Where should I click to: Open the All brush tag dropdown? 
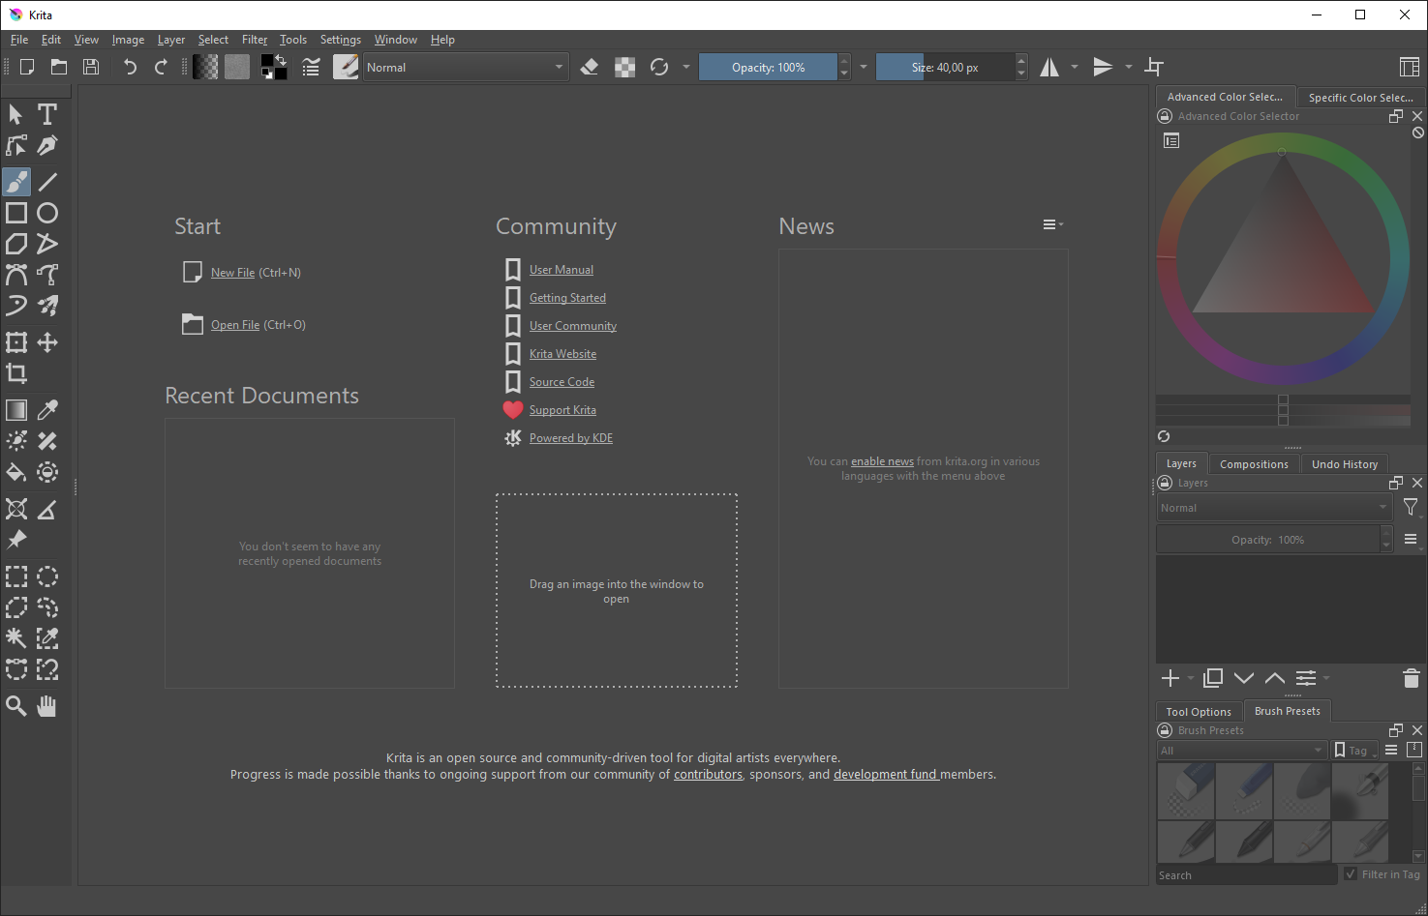pos(1242,751)
